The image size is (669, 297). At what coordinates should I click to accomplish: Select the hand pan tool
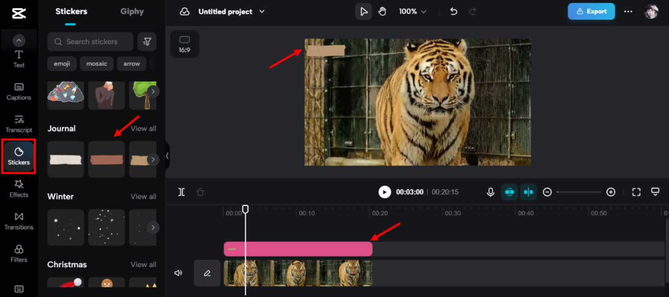tap(382, 12)
